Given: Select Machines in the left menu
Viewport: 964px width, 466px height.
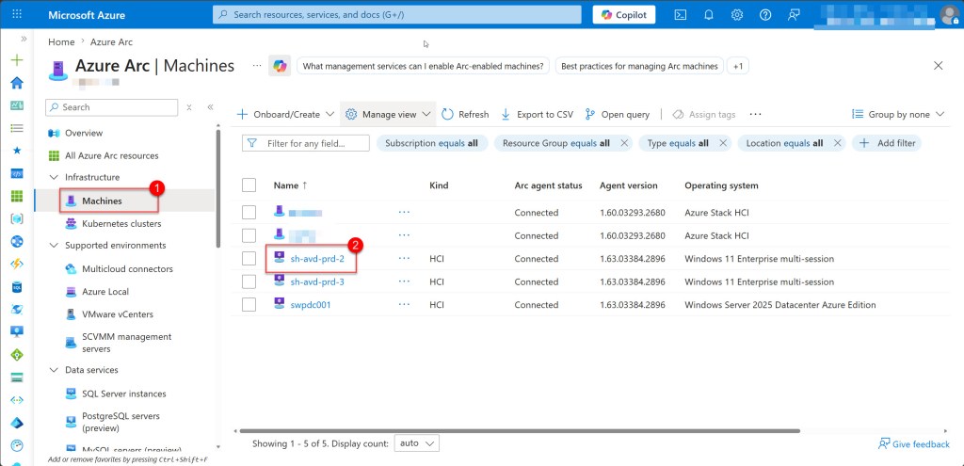Looking at the screenshot, I should (x=101, y=201).
